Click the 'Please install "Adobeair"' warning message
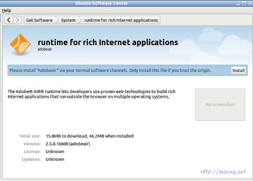Viewport: 253px width, 181px height. point(110,70)
